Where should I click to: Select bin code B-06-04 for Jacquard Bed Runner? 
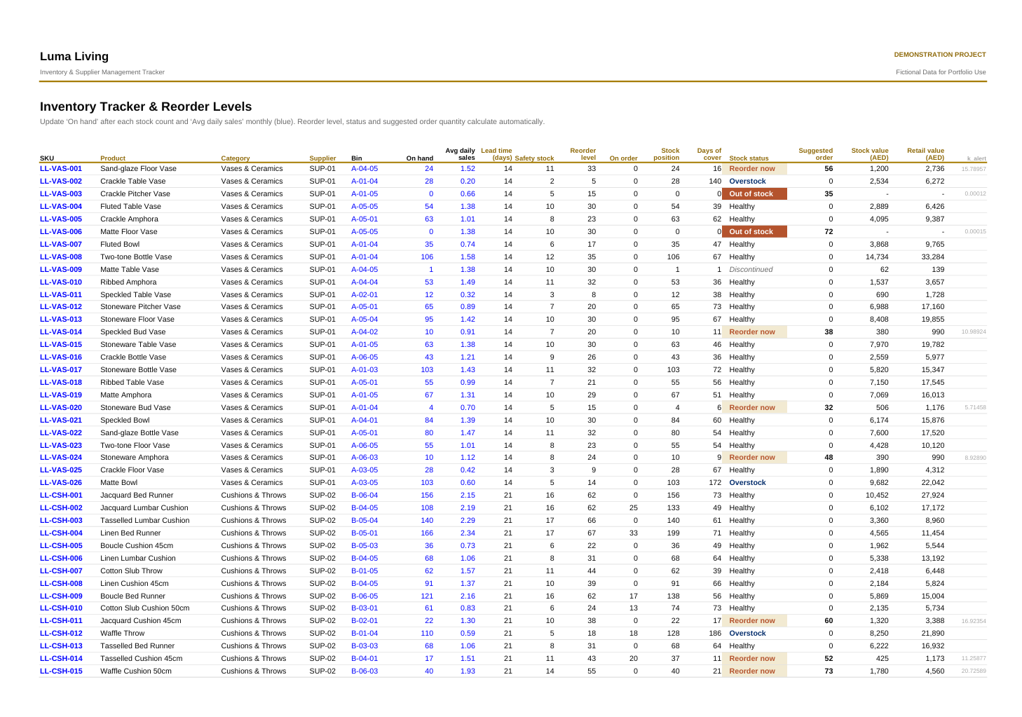coord(364,496)
